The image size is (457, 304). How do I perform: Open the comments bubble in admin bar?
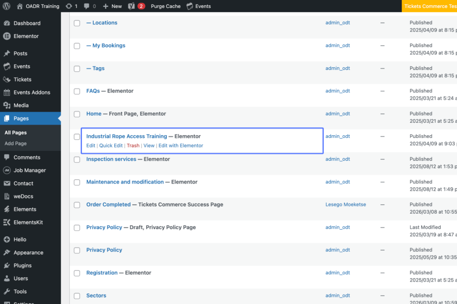[x=87, y=6]
